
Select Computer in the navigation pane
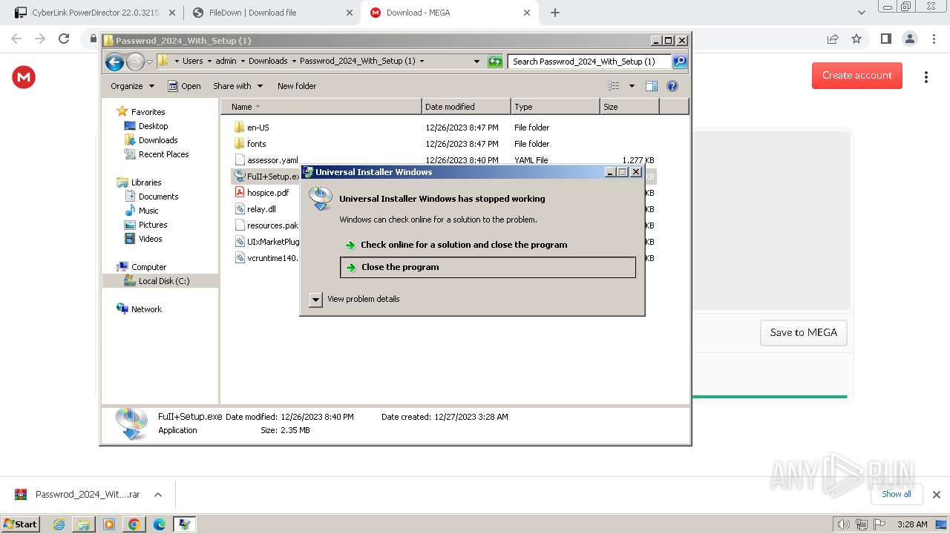point(148,267)
